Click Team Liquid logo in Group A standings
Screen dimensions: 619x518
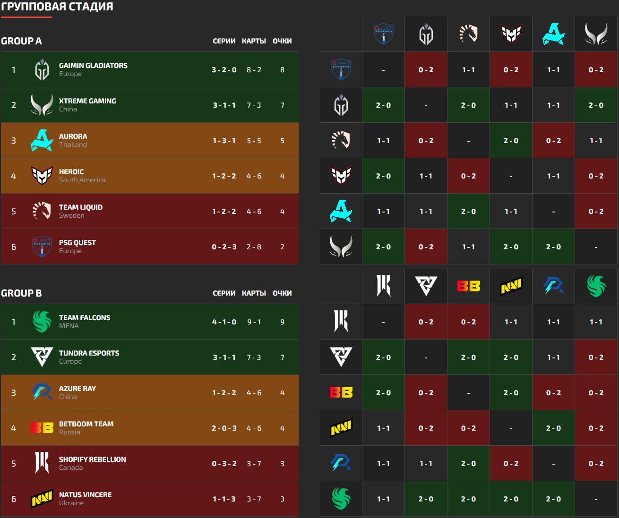tap(42, 211)
